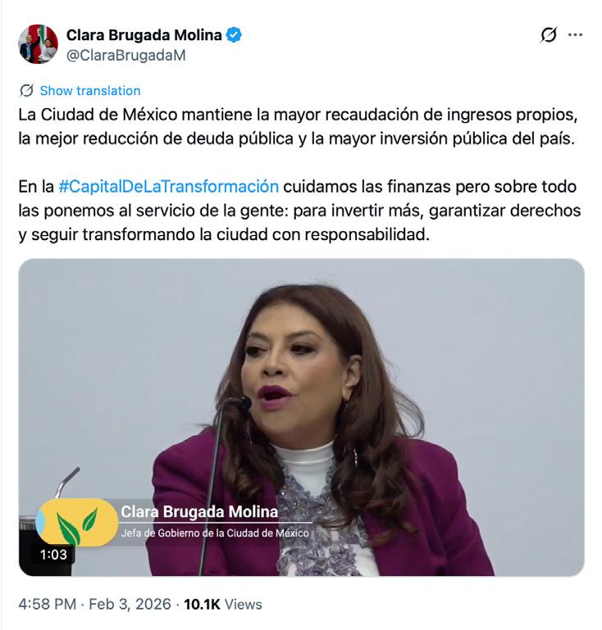The image size is (602, 630).
Task: Click the yellow leaf logo in the video
Action: [77, 523]
